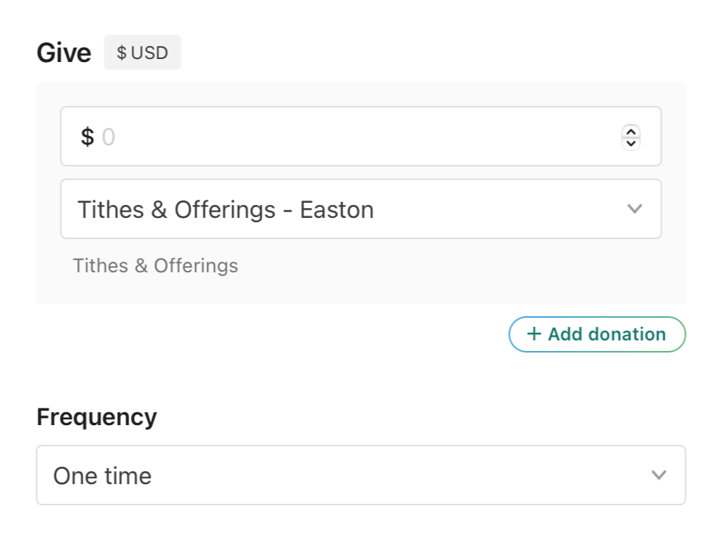The width and height of the screenshot is (701, 553).
Task: Increase amount with the up stepper arrow
Action: (631, 131)
